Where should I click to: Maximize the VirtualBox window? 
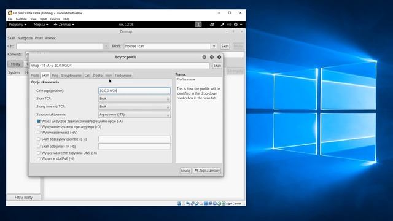[230, 13]
